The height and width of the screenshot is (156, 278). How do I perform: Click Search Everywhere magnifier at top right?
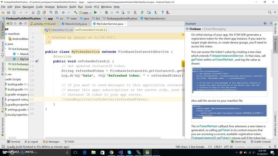tap(270, 12)
